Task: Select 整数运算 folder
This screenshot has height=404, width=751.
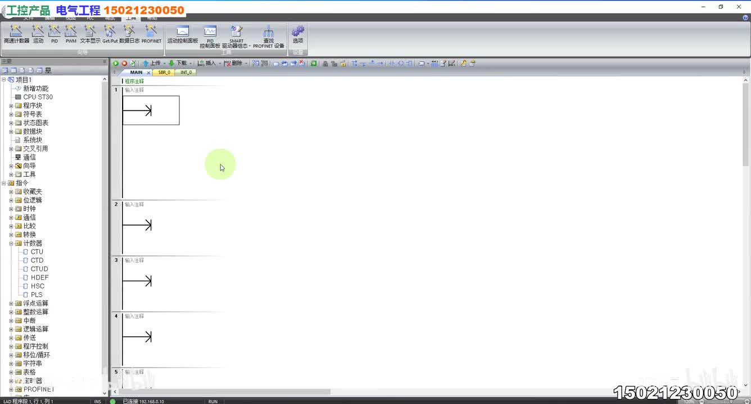Action: [35, 312]
